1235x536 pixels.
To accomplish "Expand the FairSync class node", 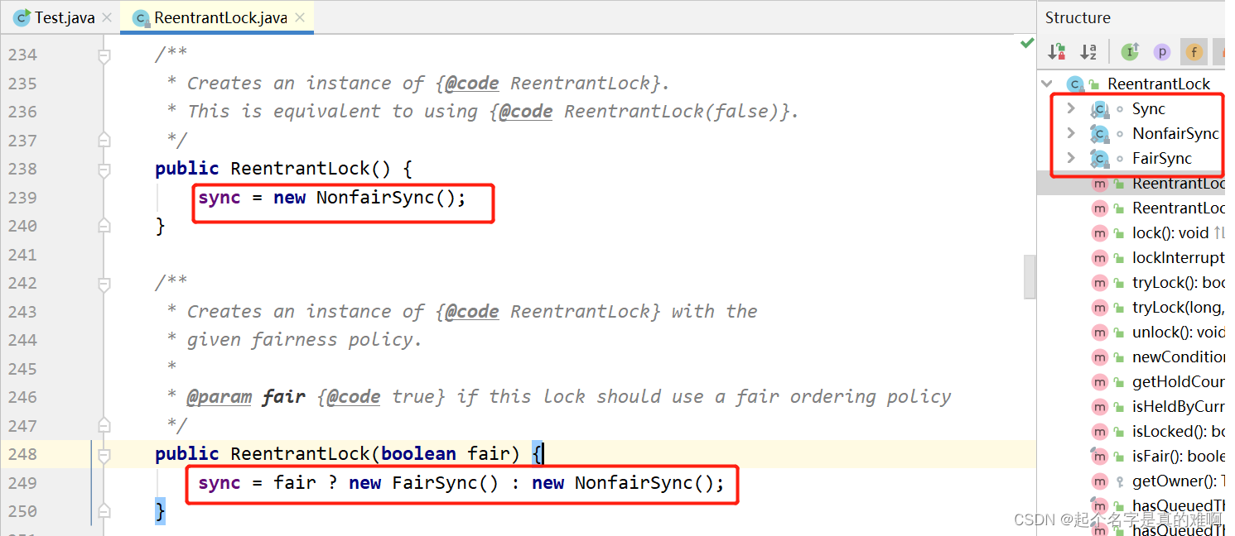I will pyautogui.click(x=1071, y=158).
